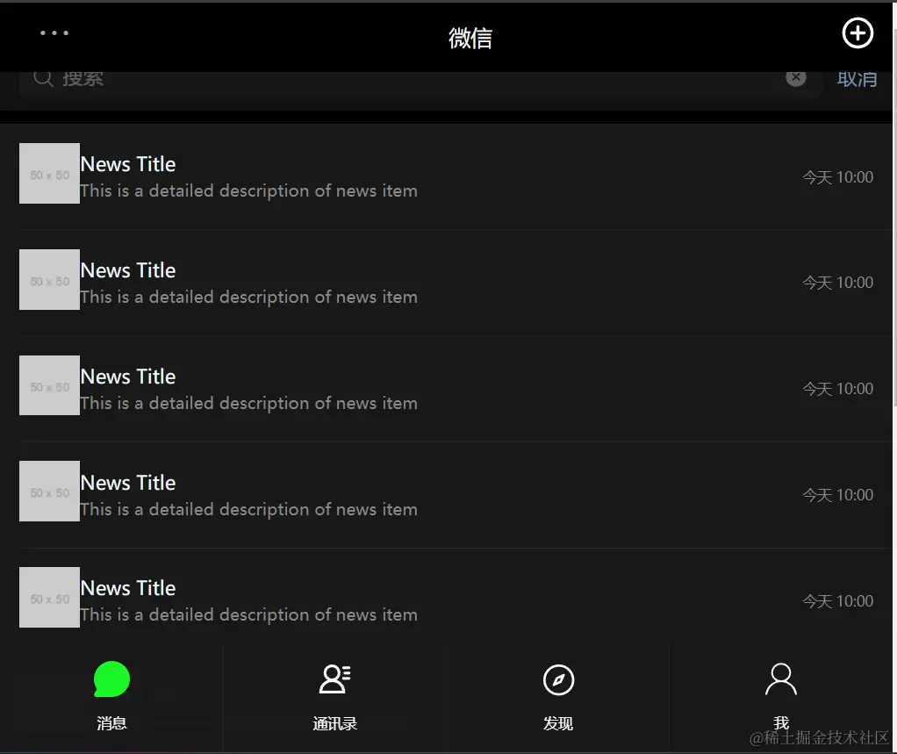The width and height of the screenshot is (897, 754).
Task: Click the third item's description text
Action: pyautogui.click(x=249, y=403)
